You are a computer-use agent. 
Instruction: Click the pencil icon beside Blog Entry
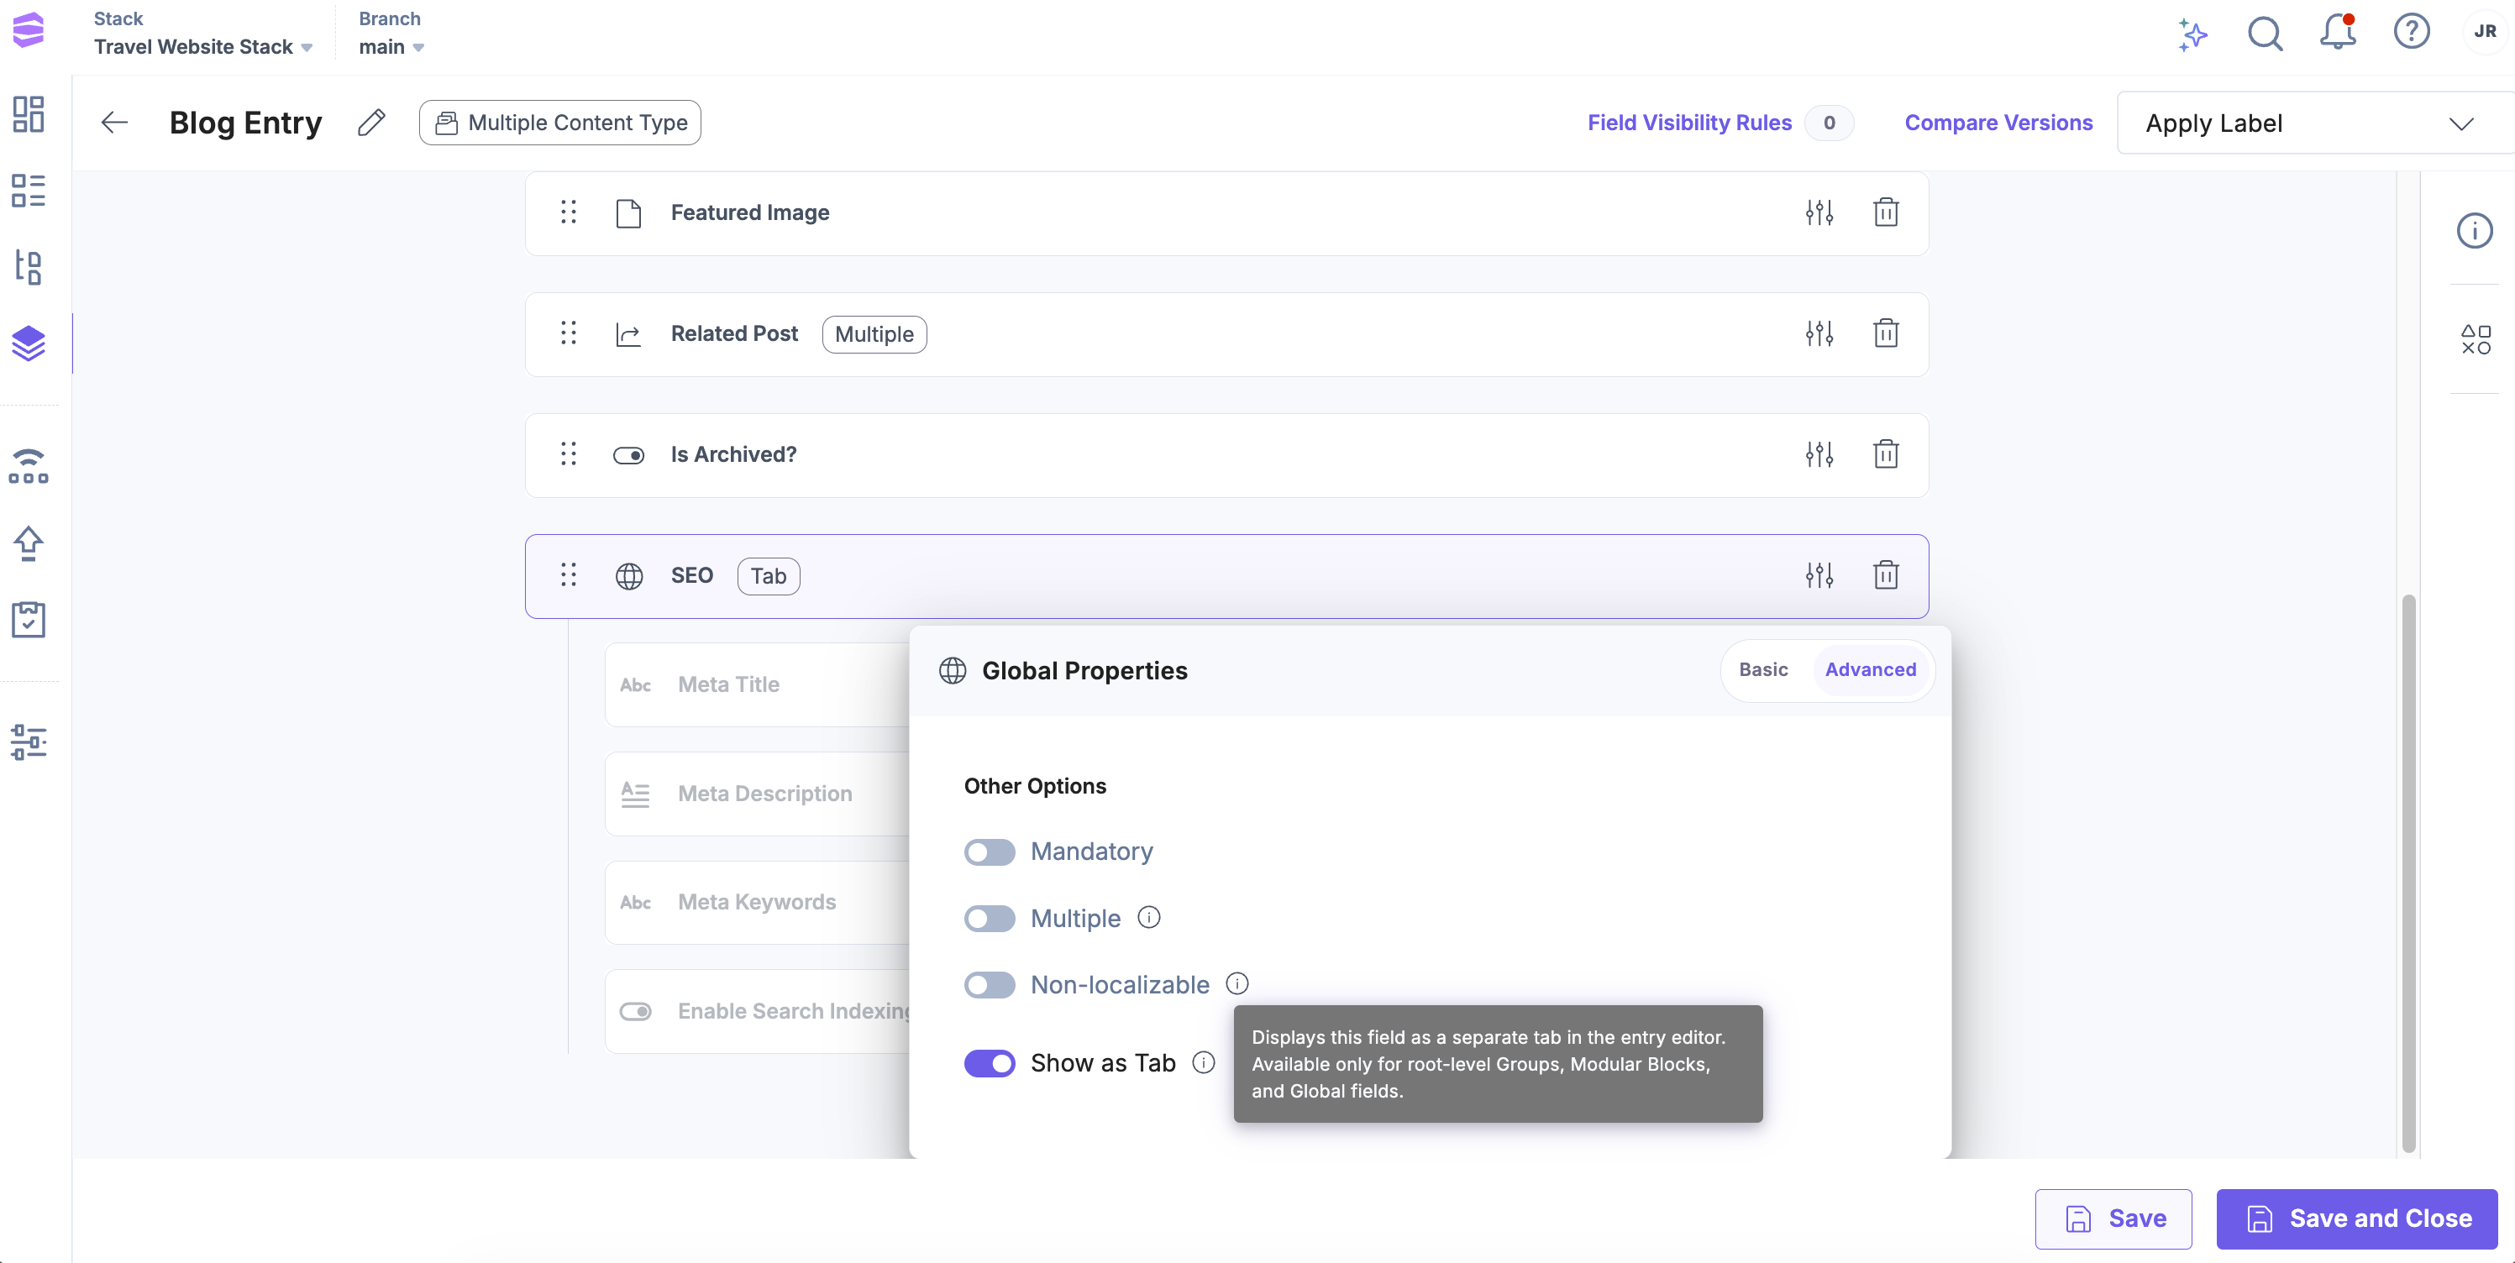(x=371, y=123)
